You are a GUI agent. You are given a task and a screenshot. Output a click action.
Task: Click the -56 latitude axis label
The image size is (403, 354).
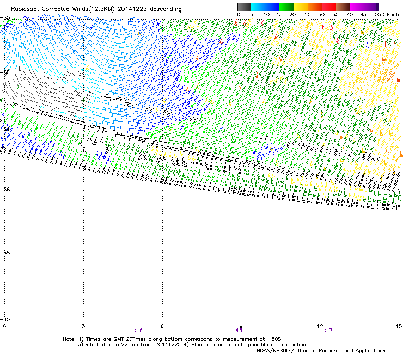tap(5, 189)
